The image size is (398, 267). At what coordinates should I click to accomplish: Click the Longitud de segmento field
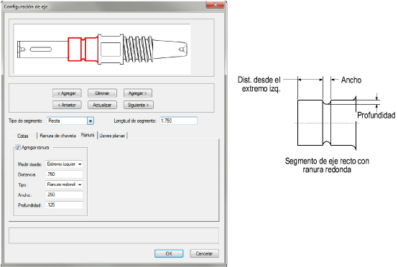178,121
